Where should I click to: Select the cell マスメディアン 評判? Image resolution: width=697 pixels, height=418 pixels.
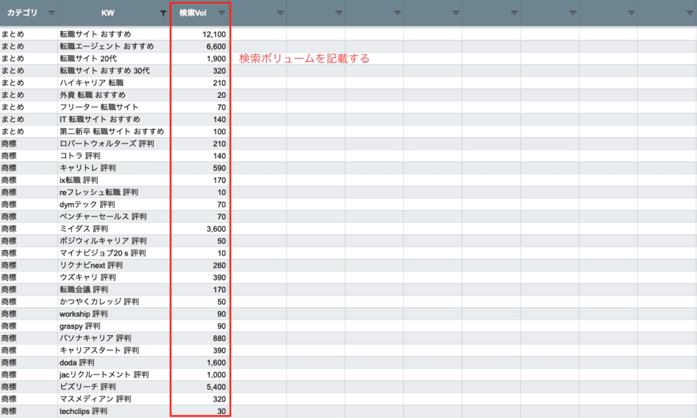pos(114,399)
